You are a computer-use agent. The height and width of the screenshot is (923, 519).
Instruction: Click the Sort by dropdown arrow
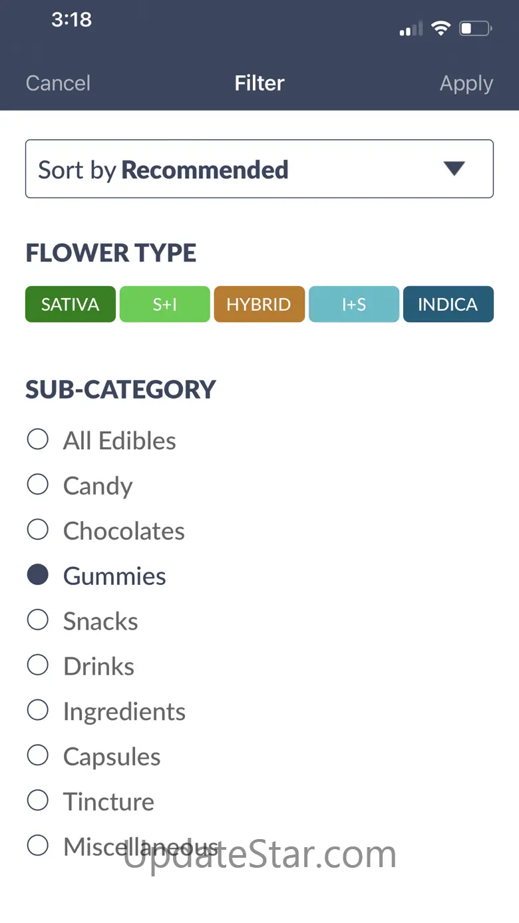pyautogui.click(x=454, y=169)
